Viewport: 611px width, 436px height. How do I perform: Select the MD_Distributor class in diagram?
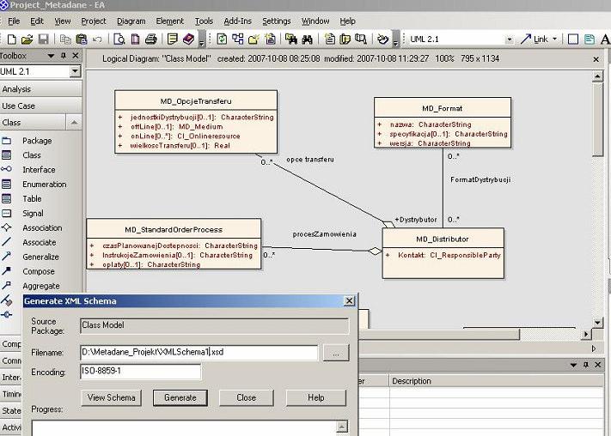click(443, 253)
